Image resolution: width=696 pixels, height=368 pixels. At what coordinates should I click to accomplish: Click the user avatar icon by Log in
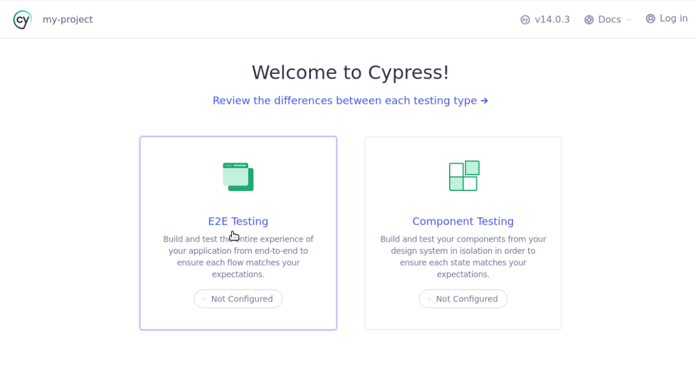(x=650, y=19)
